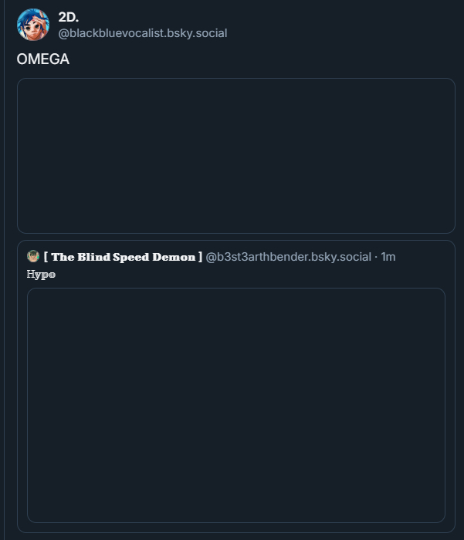Open the @b3st3arthbender.bsky.social handle link
Screen dimensions: 464x540
pos(288,257)
